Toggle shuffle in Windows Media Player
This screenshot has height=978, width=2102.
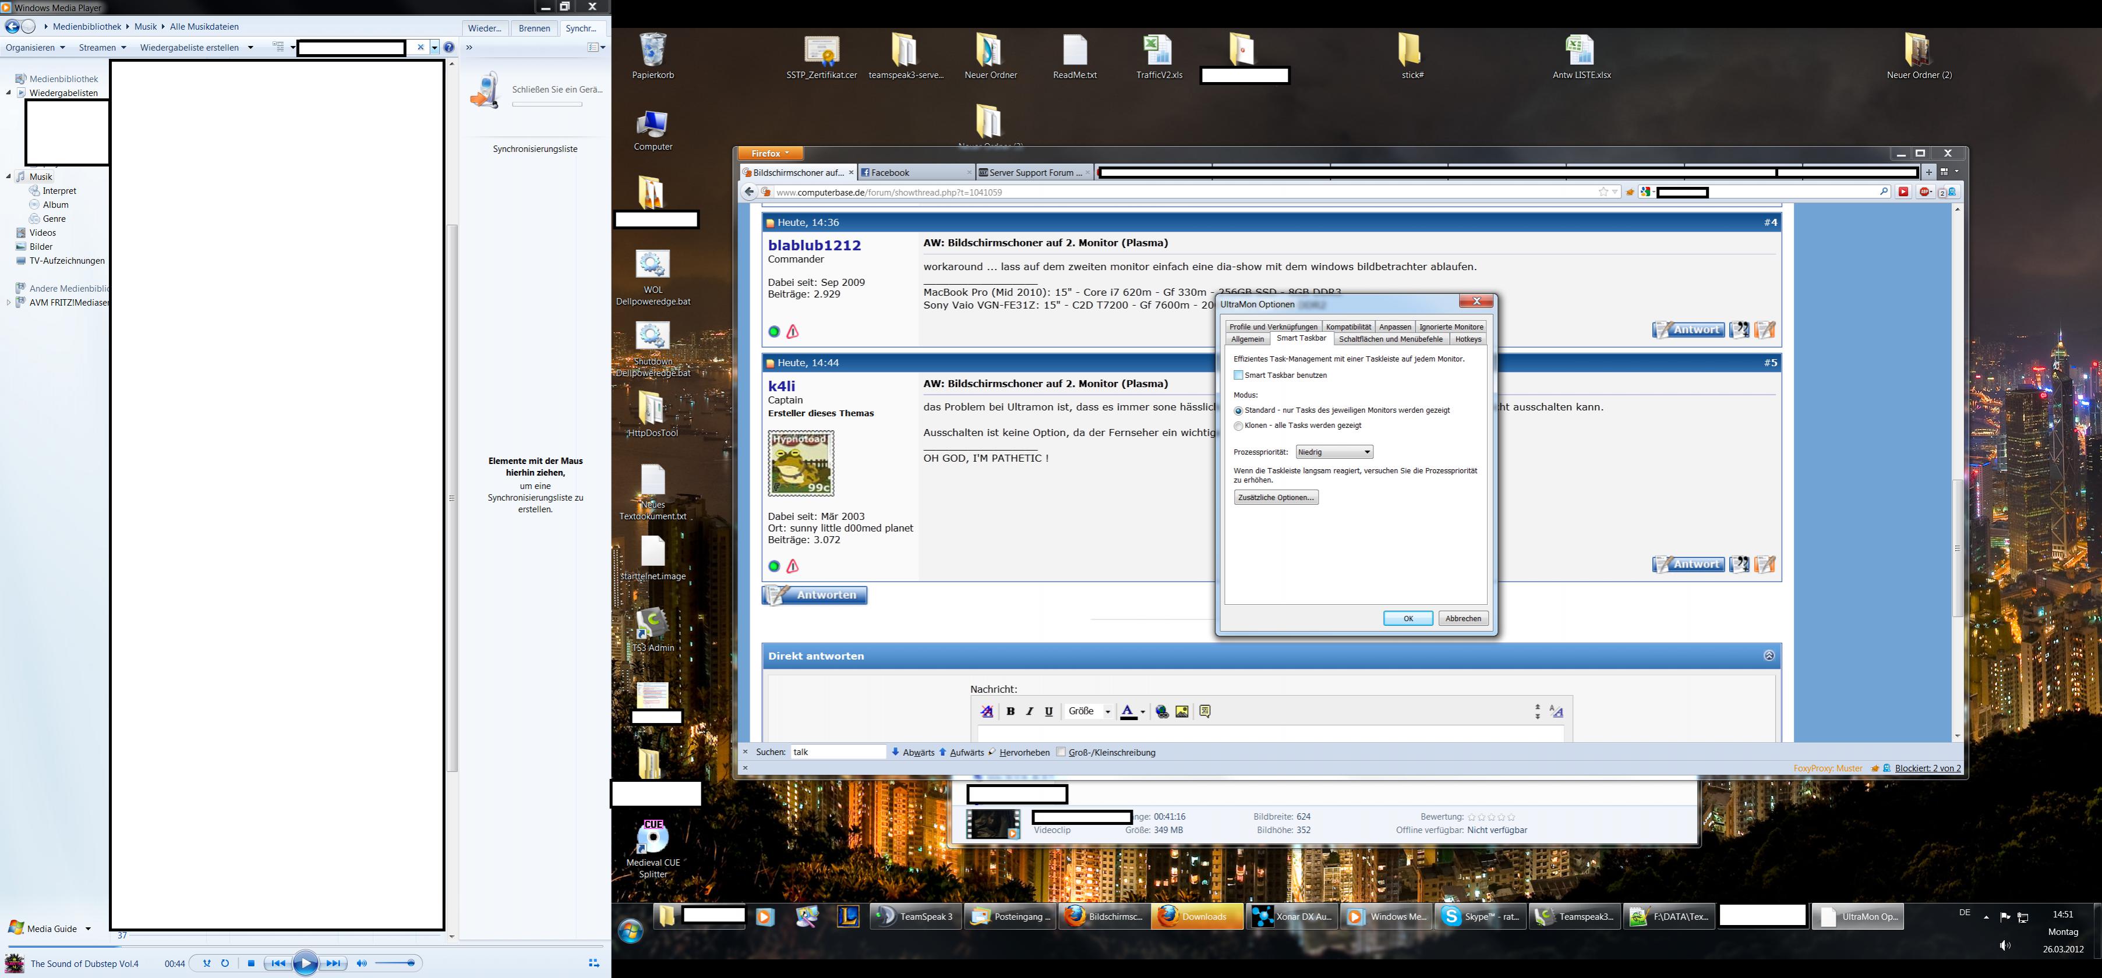(x=206, y=963)
